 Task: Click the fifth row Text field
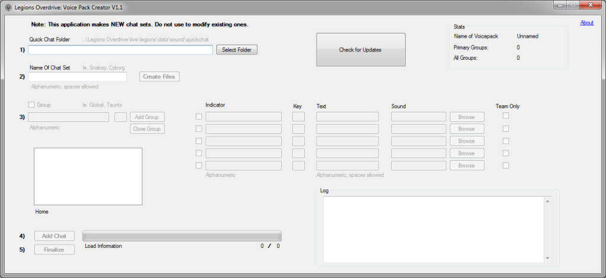[347, 166]
